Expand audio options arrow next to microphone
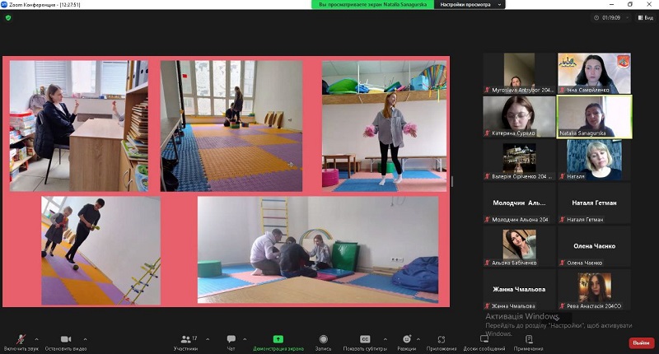The width and height of the screenshot is (659, 354). tap(40, 338)
